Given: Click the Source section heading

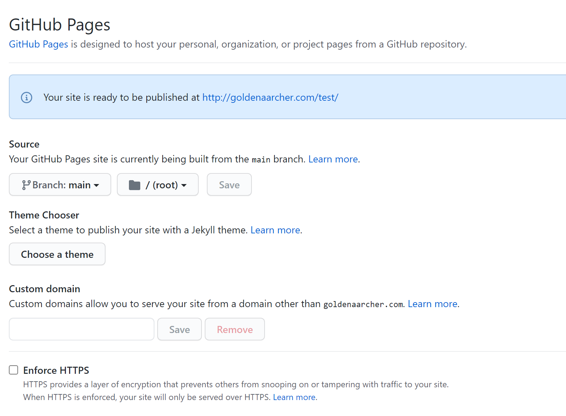Looking at the screenshot, I should coord(24,144).
